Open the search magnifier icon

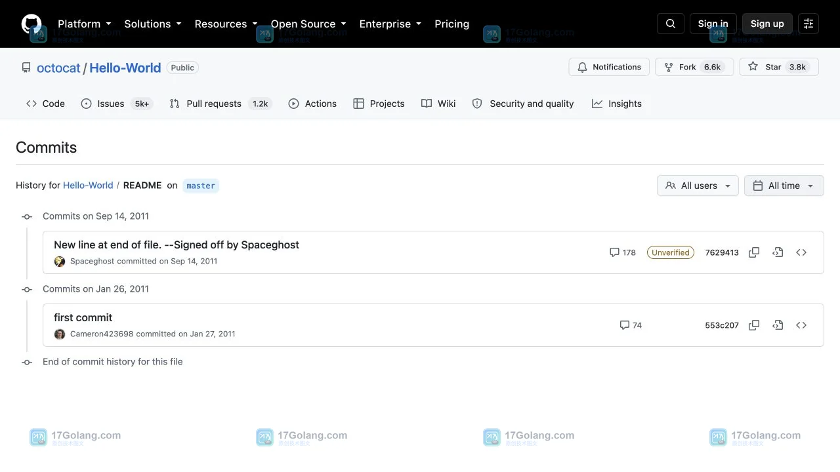(x=671, y=24)
